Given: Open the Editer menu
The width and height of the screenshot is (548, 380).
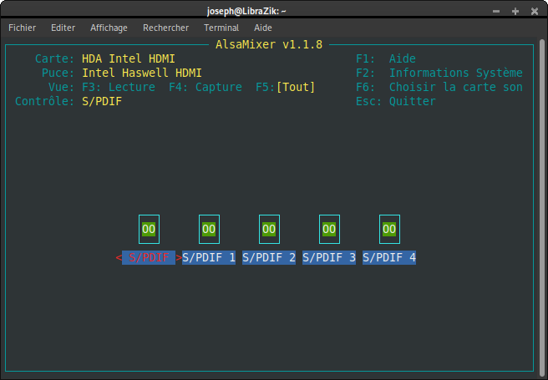Looking at the screenshot, I should pos(63,28).
